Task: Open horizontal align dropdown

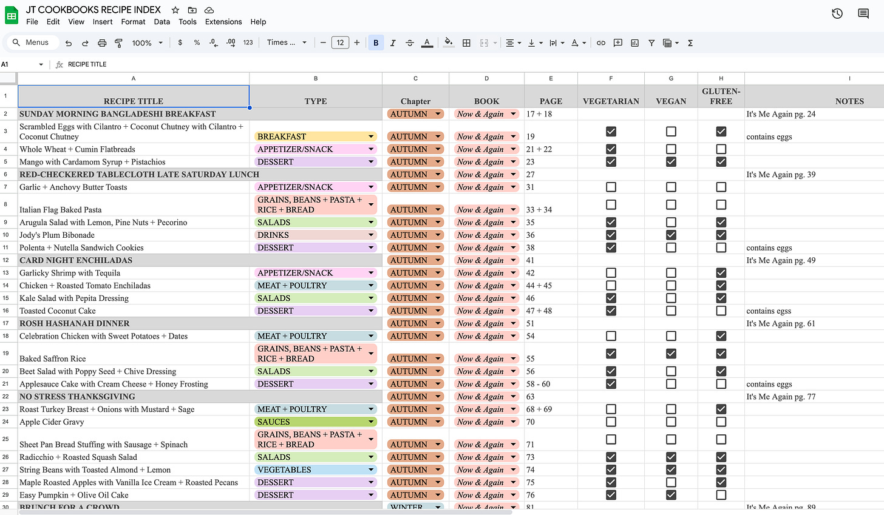Action: pos(514,43)
